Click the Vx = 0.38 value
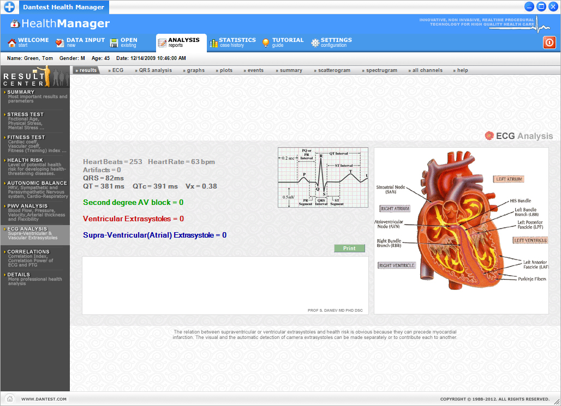The width and height of the screenshot is (561, 406). pyautogui.click(x=201, y=186)
